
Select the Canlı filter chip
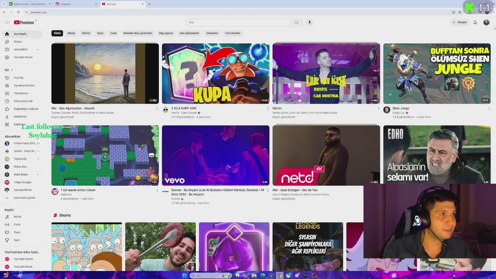tap(113, 33)
